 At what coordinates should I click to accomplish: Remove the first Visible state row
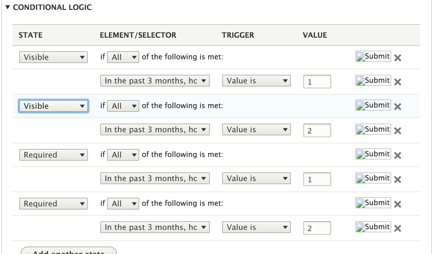coord(398,57)
